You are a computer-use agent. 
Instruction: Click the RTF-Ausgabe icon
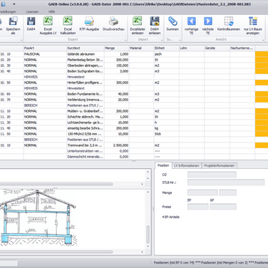[89, 24]
